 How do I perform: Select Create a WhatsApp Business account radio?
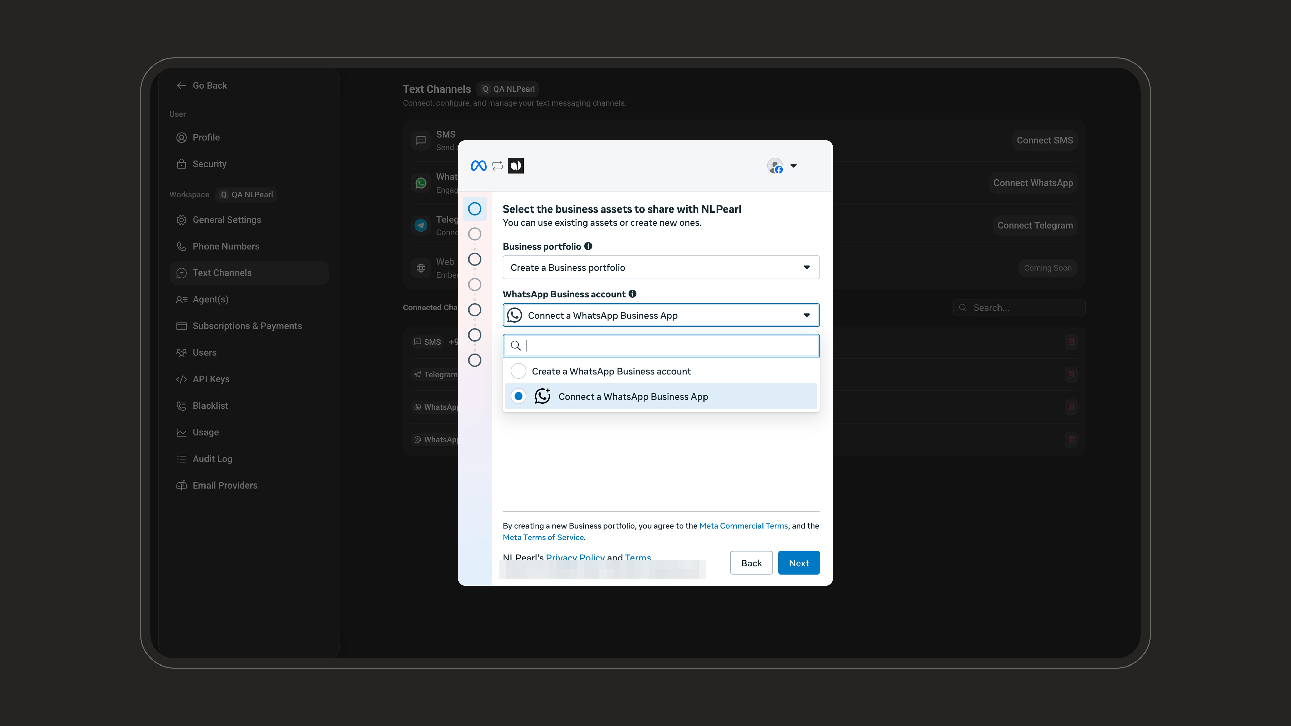click(518, 371)
